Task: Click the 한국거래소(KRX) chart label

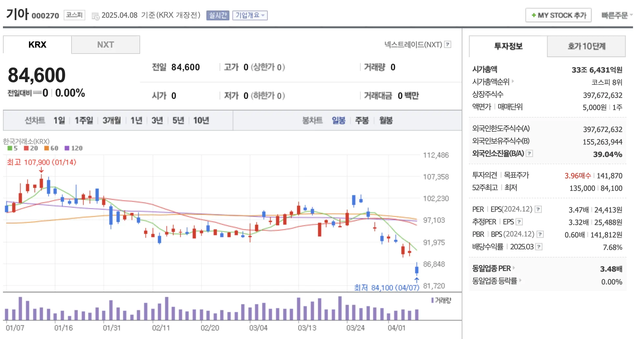Action: pos(26,142)
